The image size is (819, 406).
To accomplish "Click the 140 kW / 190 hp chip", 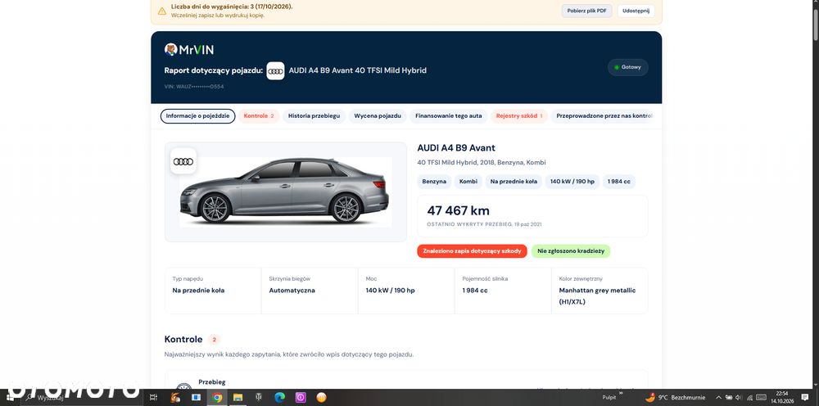I will coord(572,182).
